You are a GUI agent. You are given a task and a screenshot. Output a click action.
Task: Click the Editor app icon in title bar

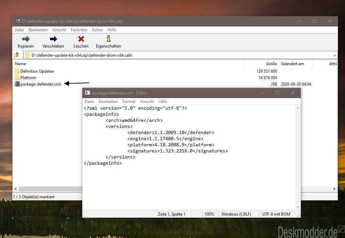87,93
